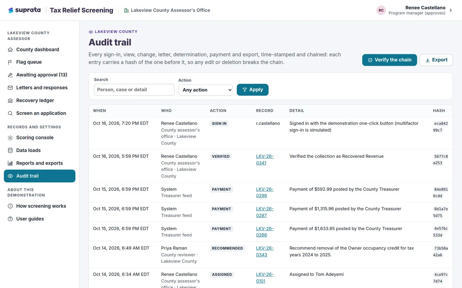This screenshot has height=288, width=462.
Task: Open record link LKV-26-0266
Action: [265, 232]
